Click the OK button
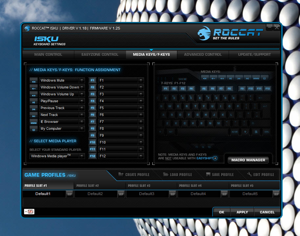The image size is (300, 236). pyautogui.click(x=222, y=212)
